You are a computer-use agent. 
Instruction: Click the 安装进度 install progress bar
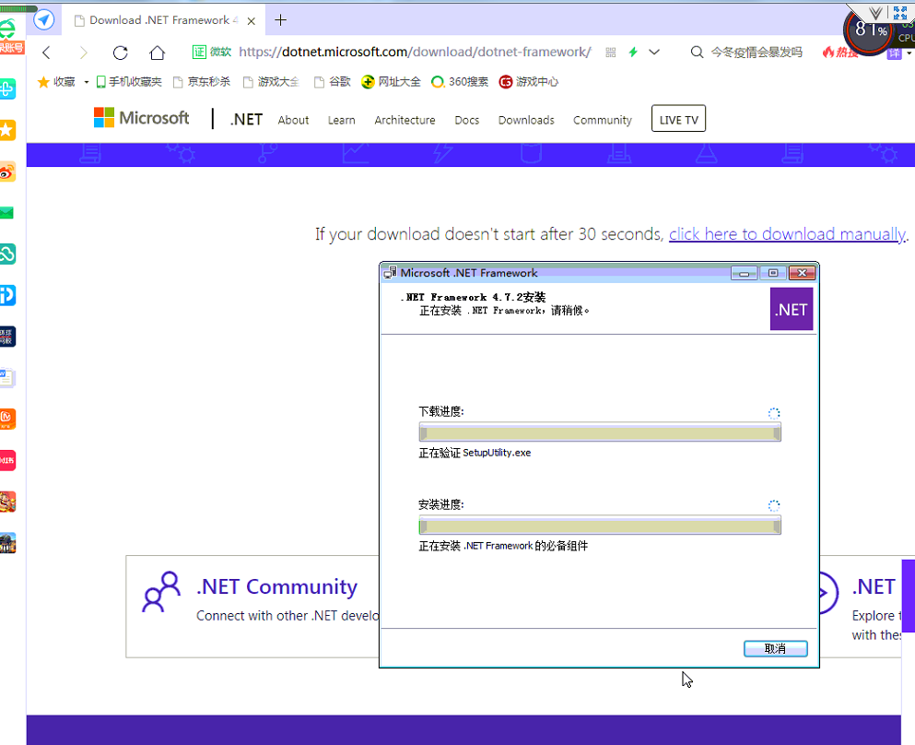(600, 526)
